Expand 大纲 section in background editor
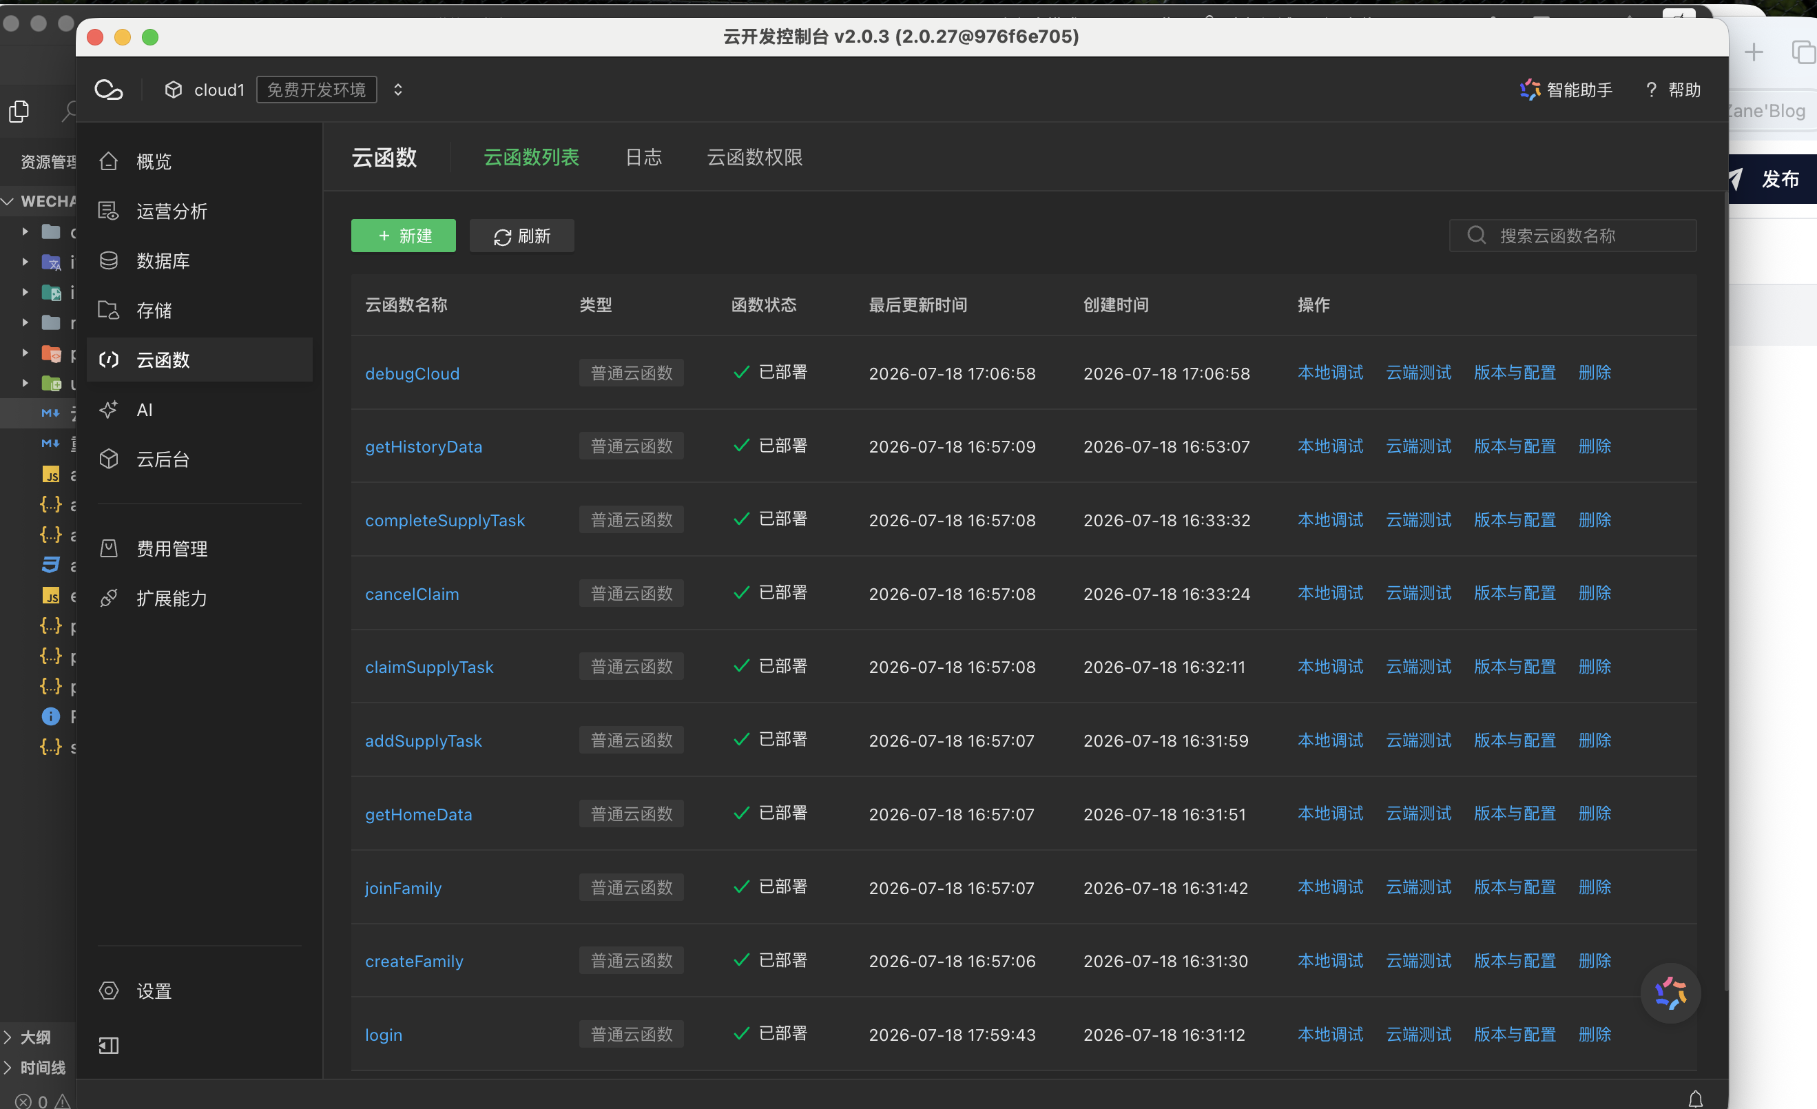1817x1109 pixels. pos(30,1037)
